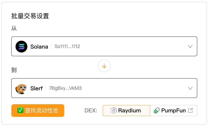Expand the Solana source token chevron
This screenshot has height=126, width=208.
(x=190, y=46)
